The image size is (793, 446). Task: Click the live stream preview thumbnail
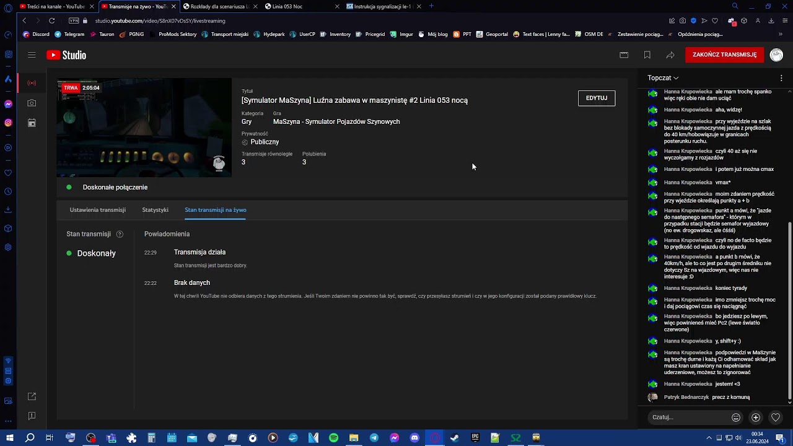point(144,128)
